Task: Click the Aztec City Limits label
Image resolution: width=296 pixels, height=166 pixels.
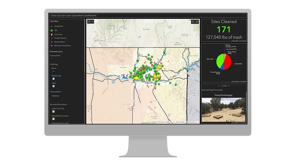Action: (x=58, y=109)
